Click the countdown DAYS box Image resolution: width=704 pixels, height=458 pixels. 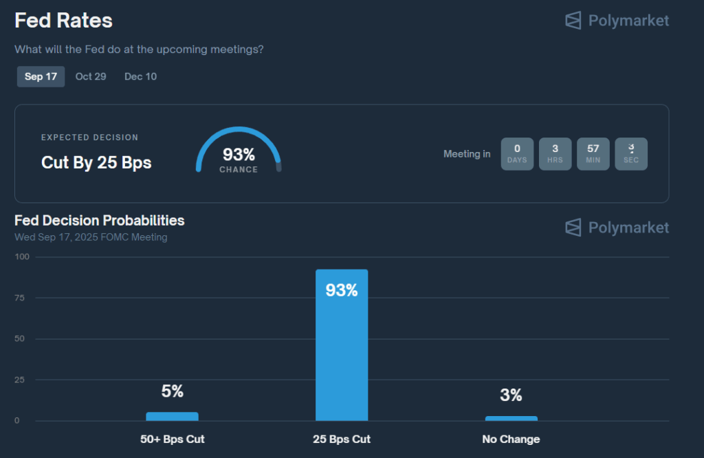517,153
